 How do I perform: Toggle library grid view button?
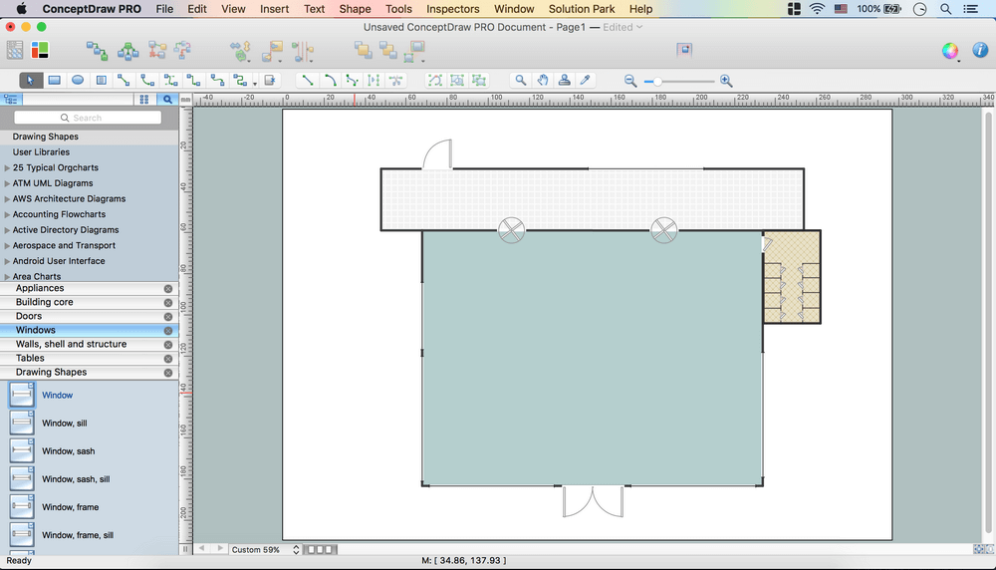[144, 100]
